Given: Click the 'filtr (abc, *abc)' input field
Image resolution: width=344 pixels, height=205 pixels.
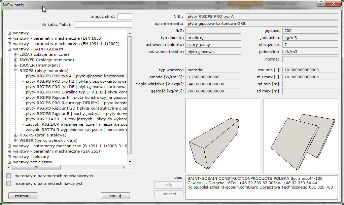Looking at the screenshot, I should point(104,25).
